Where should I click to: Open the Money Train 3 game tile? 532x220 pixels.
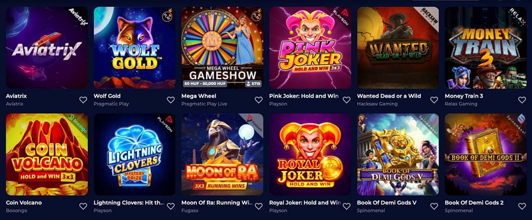486,48
